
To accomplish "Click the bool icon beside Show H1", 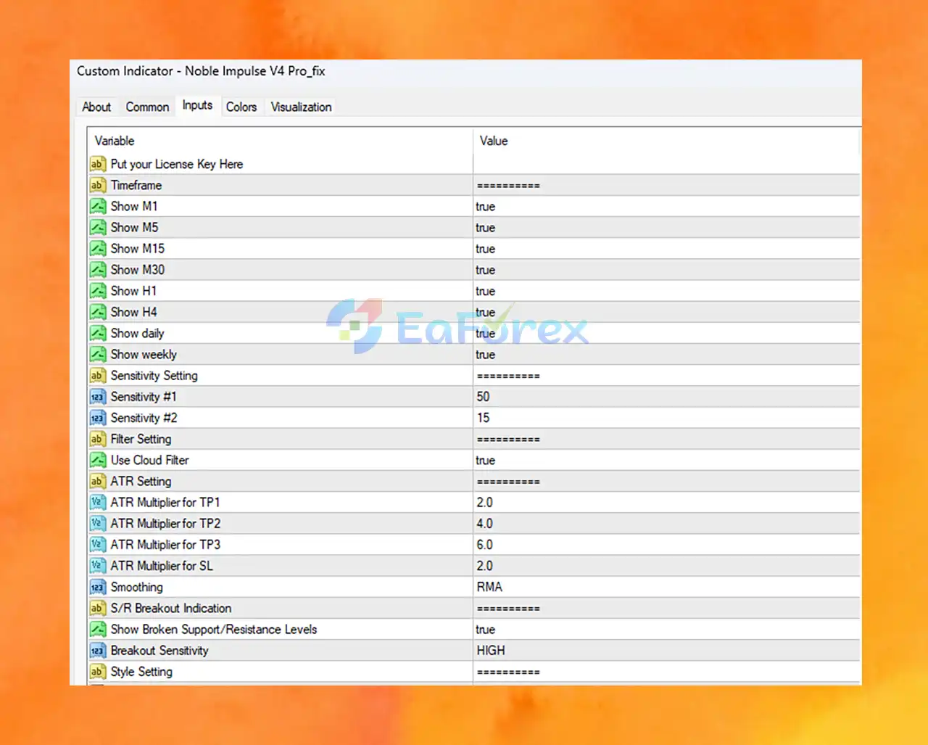I will tap(98, 291).
